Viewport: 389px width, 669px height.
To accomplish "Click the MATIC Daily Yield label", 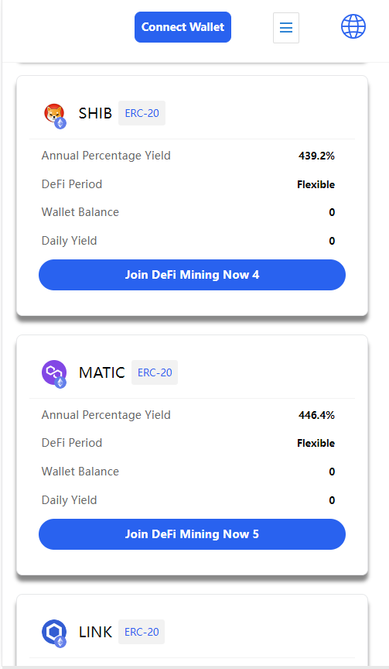I will pyautogui.click(x=69, y=500).
